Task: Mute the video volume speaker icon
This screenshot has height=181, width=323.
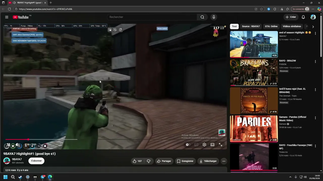Action: point(17,145)
